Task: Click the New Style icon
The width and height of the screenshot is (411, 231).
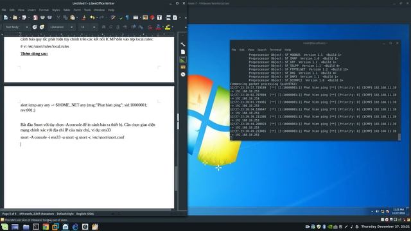Action: [42, 27]
